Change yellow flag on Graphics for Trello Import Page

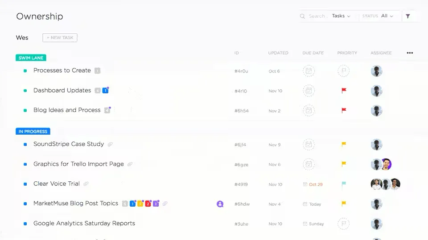coord(344,164)
